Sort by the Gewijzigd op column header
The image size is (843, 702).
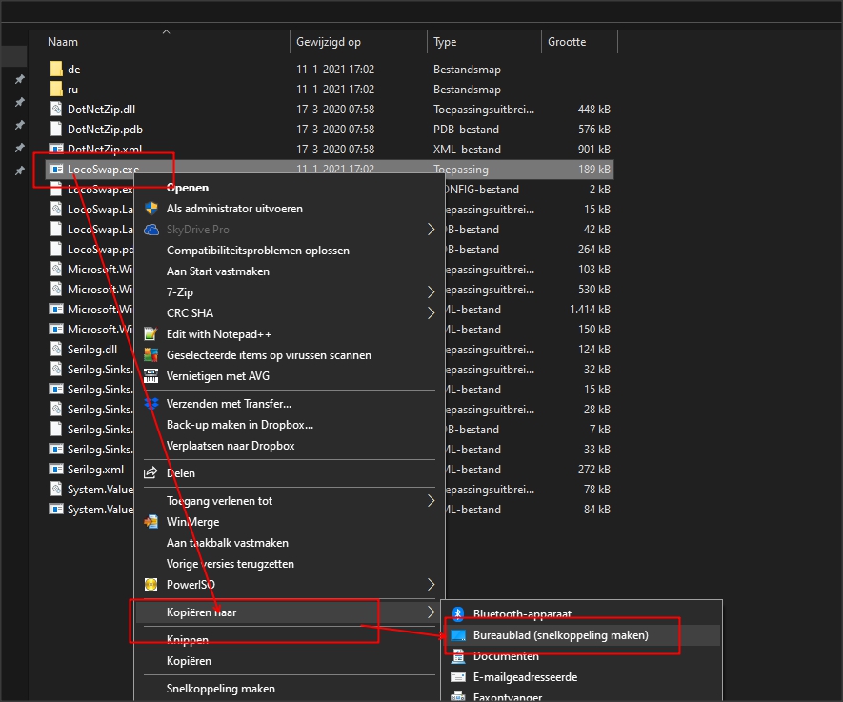pos(329,42)
